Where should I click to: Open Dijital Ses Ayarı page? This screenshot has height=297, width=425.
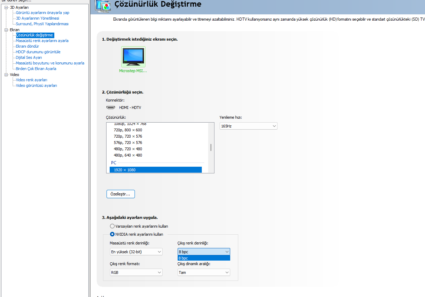pos(29,57)
